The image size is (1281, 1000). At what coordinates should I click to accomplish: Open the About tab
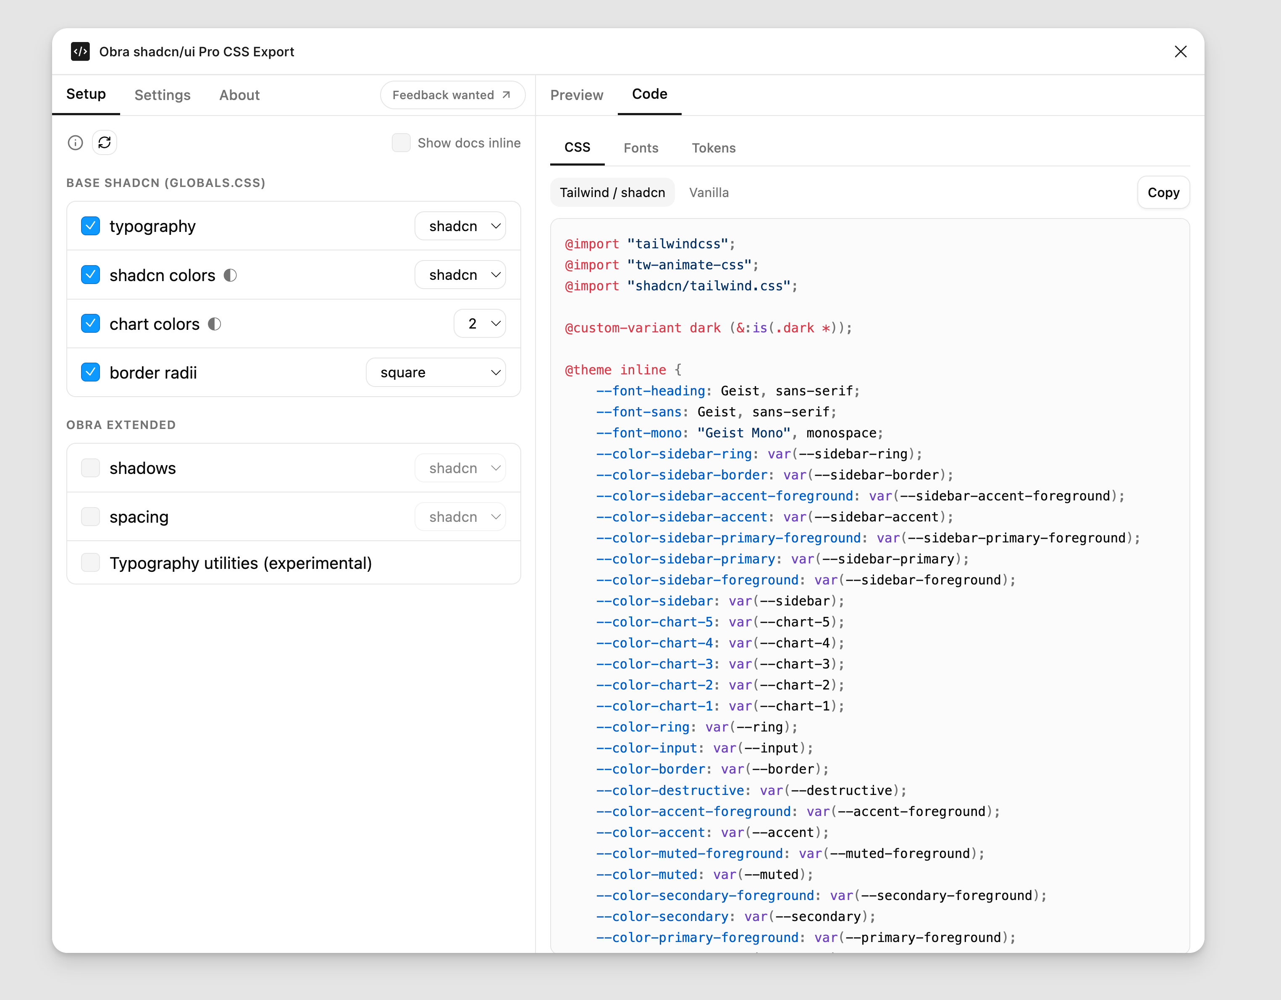[239, 95]
